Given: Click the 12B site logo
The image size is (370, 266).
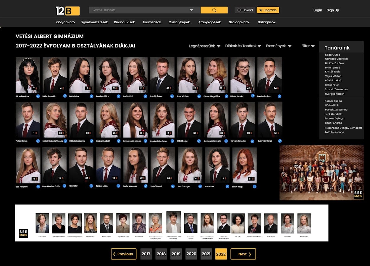Looking at the screenshot, I should coord(67,11).
